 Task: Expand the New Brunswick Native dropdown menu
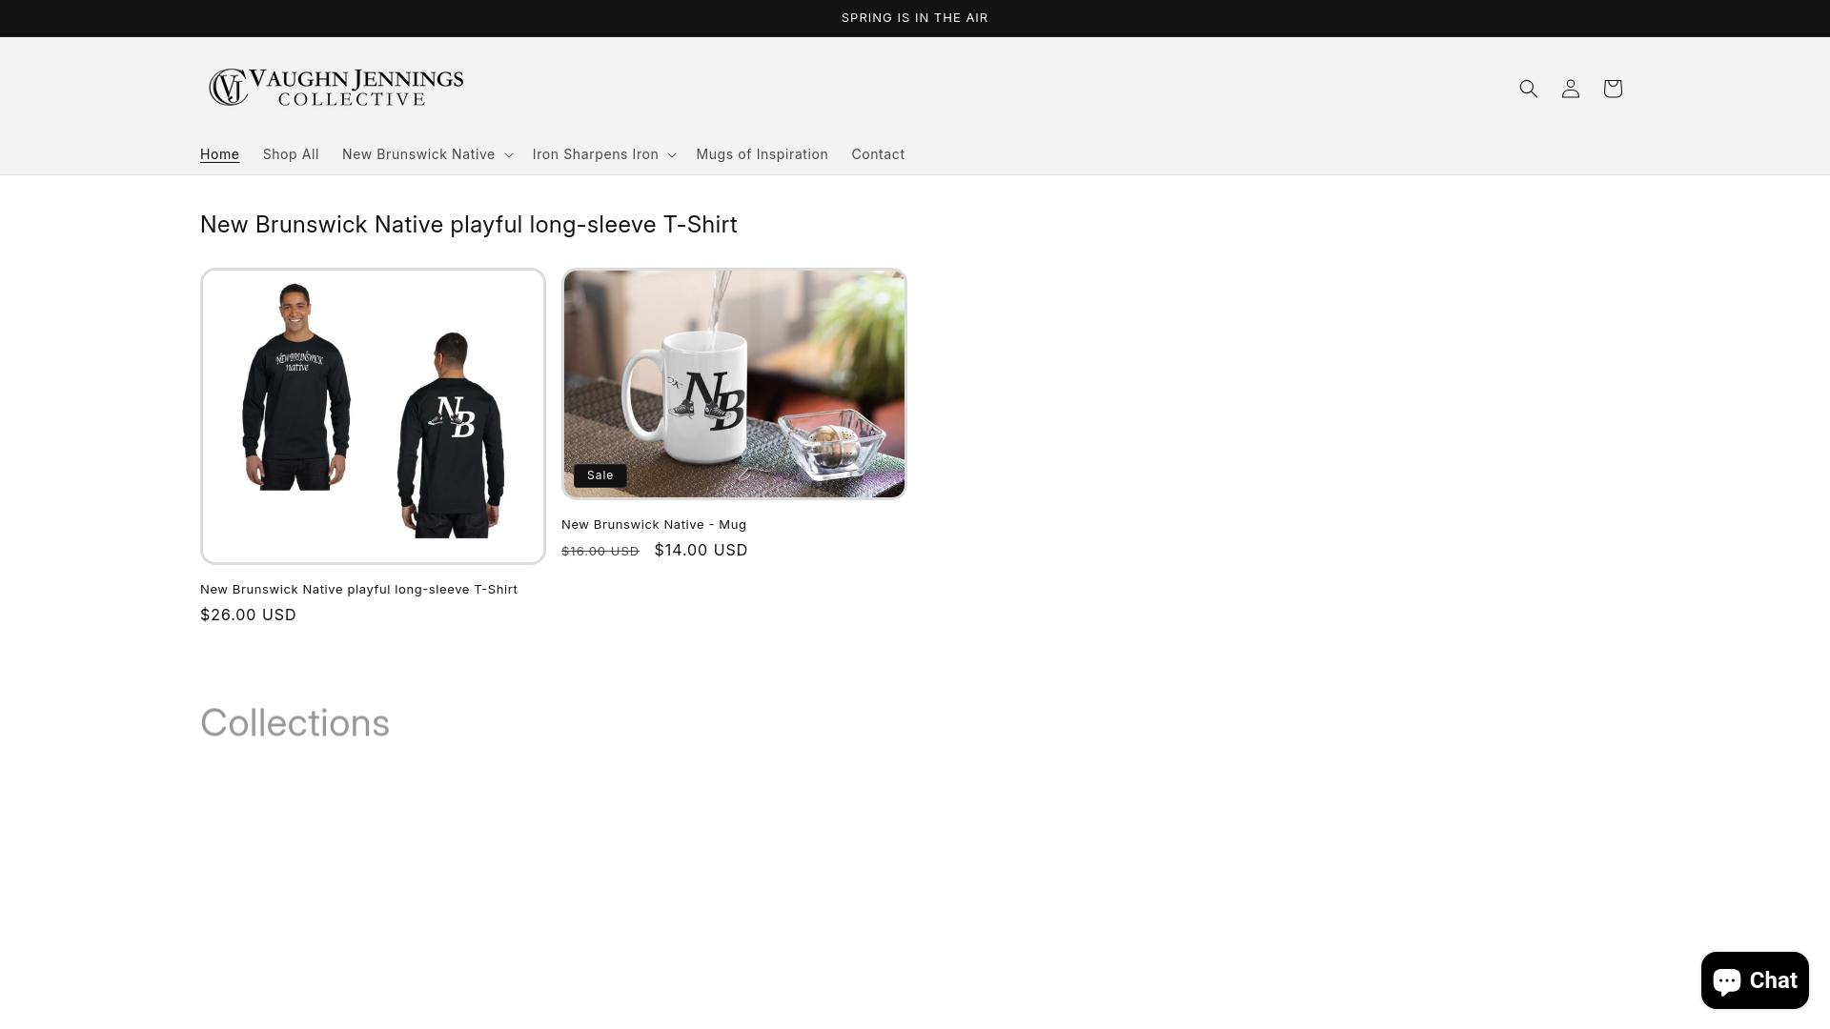(x=427, y=154)
